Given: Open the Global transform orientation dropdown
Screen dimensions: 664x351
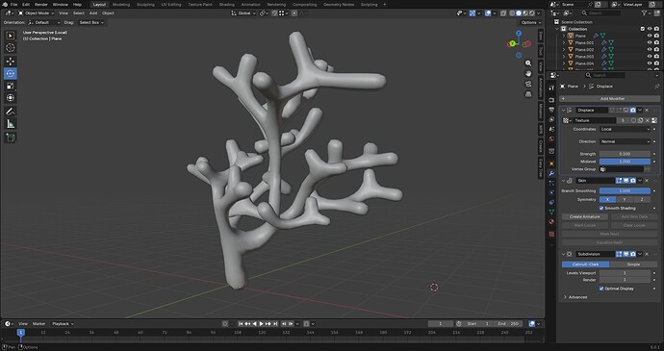Looking at the screenshot, I should point(243,13).
